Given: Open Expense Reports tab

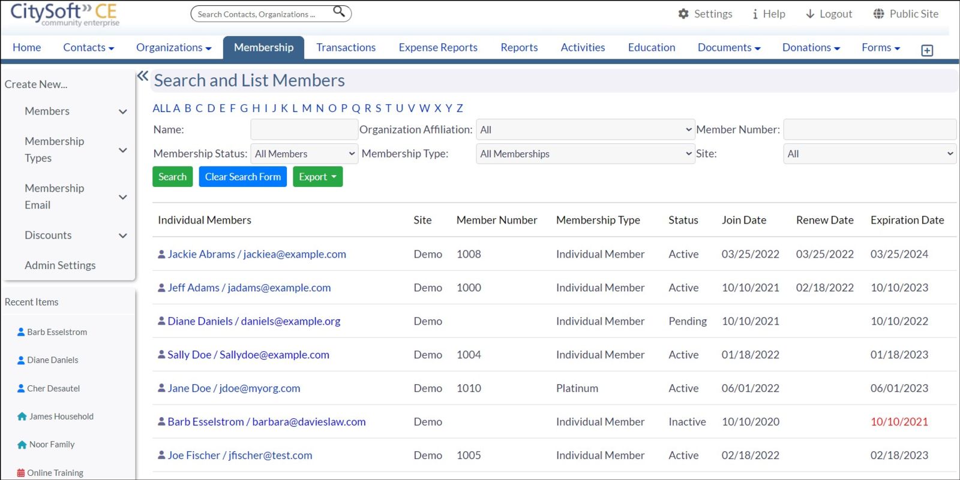Looking at the screenshot, I should pyautogui.click(x=438, y=47).
